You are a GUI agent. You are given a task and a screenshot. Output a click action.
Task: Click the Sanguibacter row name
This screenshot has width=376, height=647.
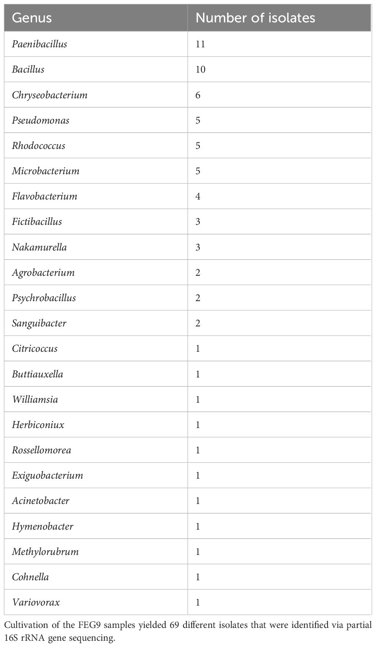pos(39,323)
